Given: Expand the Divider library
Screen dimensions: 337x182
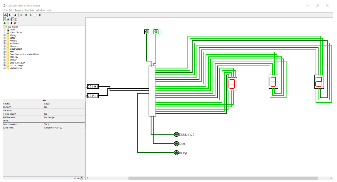Looking at the screenshot, I should click(x=4, y=60).
